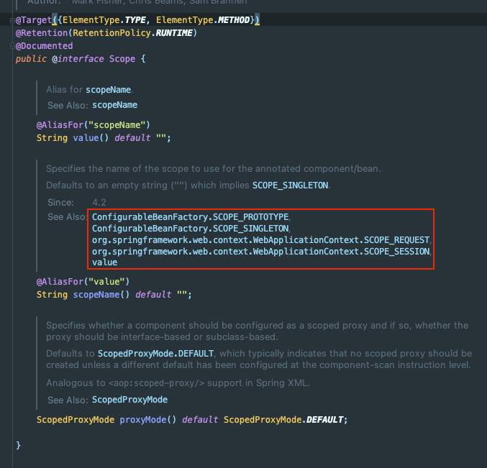Click bold DEFAULT constant after ScopedProxyMode.
Screen dimensions: 487x468
point(325,420)
